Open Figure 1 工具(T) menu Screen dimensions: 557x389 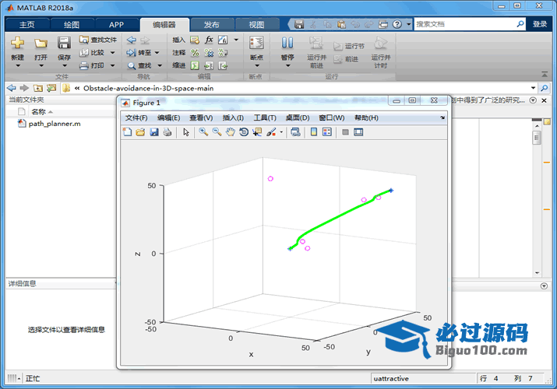coord(265,117)
